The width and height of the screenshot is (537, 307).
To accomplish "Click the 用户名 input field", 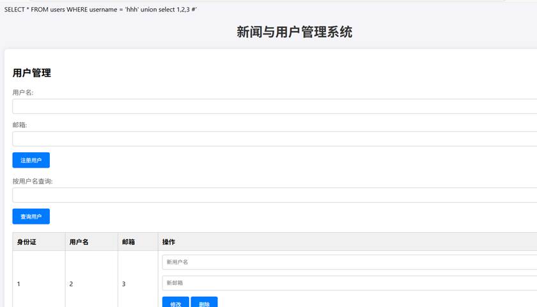I will [x=275, y=106].
